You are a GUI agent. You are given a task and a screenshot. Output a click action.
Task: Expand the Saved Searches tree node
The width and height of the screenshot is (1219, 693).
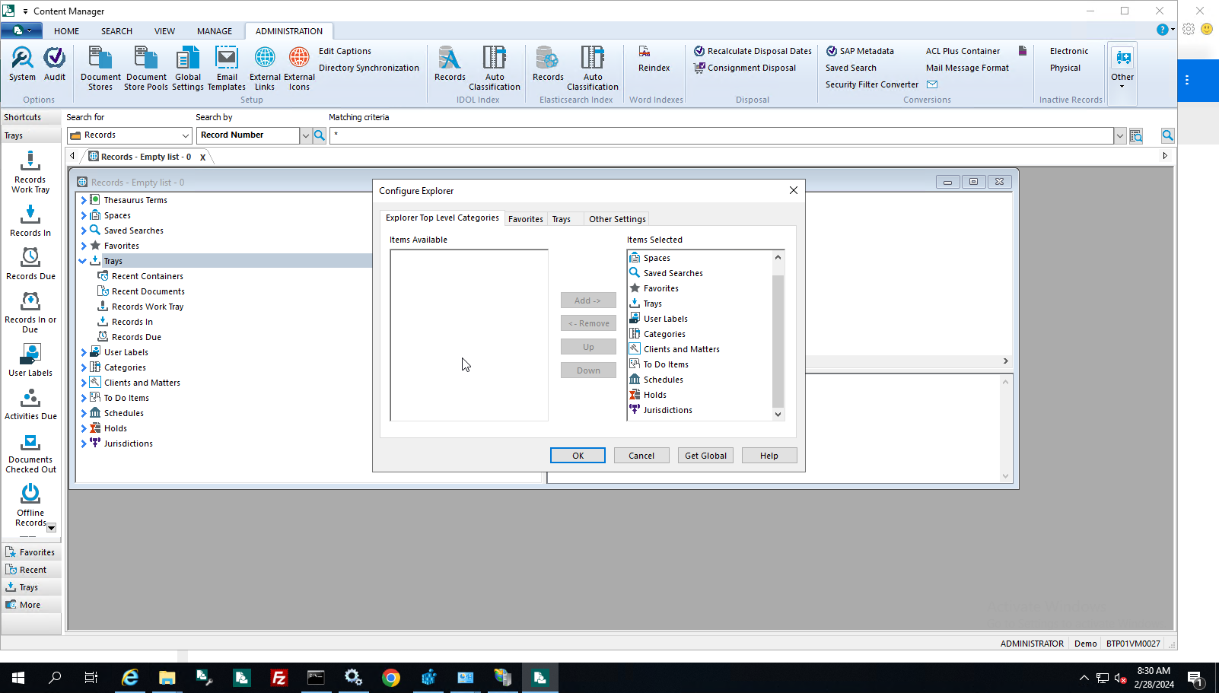point(84,230)
